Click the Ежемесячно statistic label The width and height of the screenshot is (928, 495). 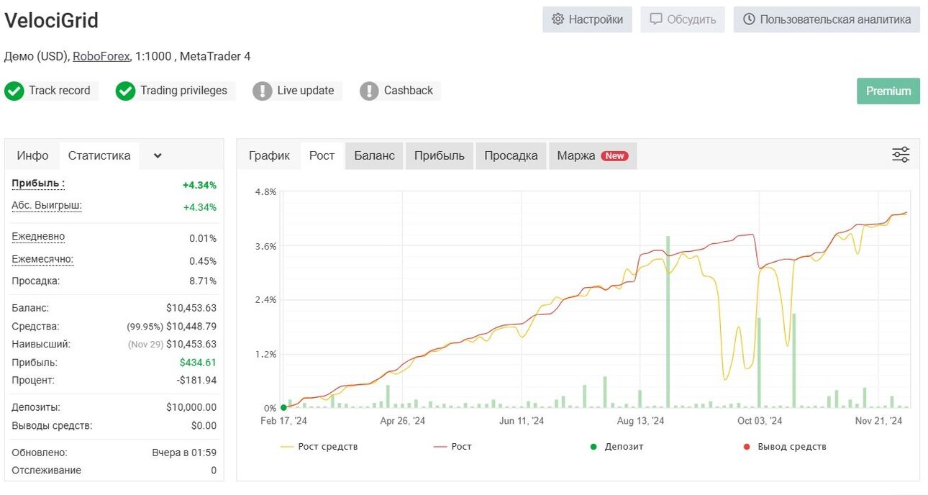click(x=42, y=259)
